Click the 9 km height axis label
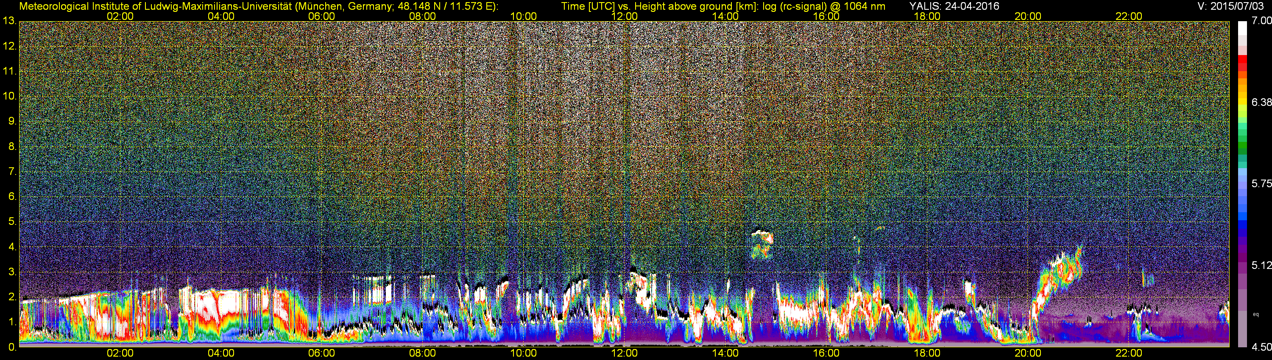1272x360 pixels. coord(12,121)
